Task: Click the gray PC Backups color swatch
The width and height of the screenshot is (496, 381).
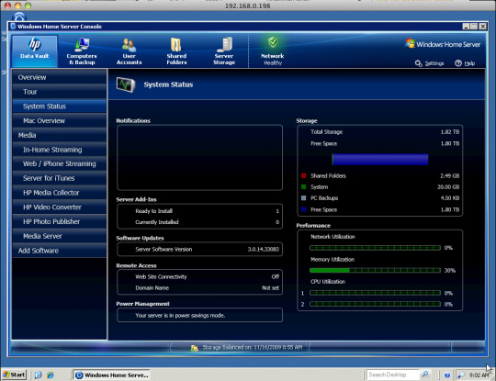Action: 304,198
